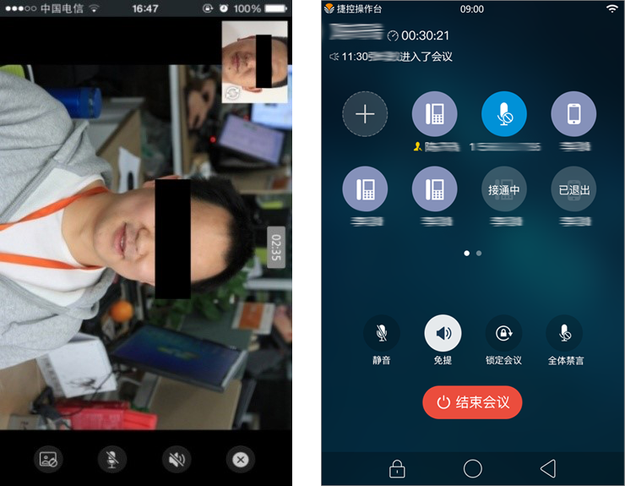This screenshot has height=486, width=625.
Task: Tap the plus icon to add participant
Action: 365,114
